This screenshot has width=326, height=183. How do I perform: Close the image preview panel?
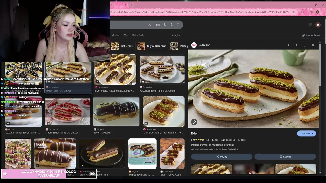click(x=313, y=45)
